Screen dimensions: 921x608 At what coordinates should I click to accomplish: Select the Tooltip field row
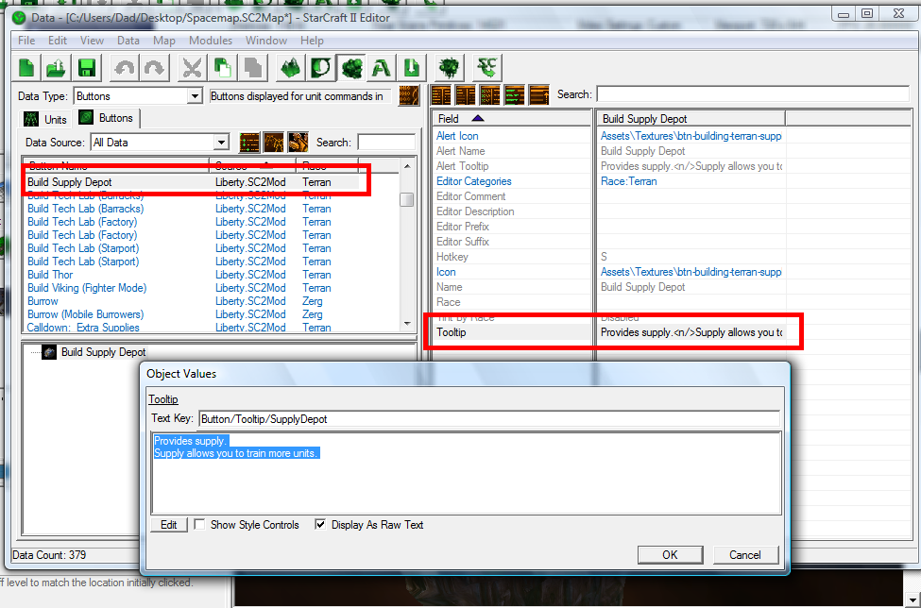[608, 332]
